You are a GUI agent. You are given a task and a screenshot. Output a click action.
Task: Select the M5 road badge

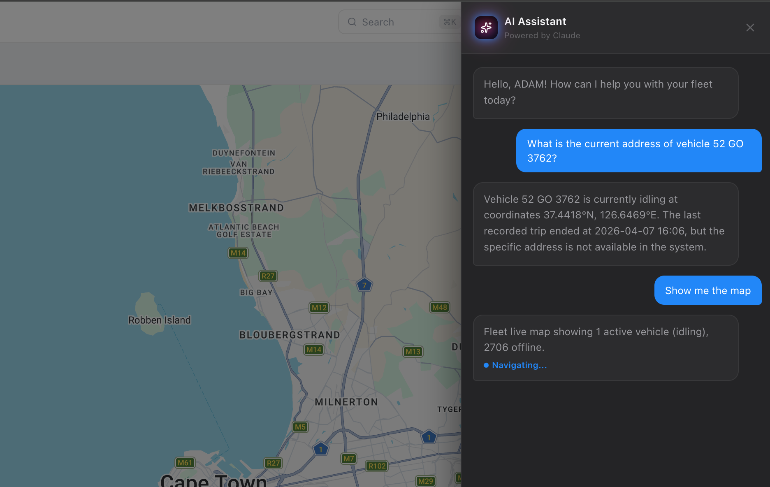click(x=300, y=427)
